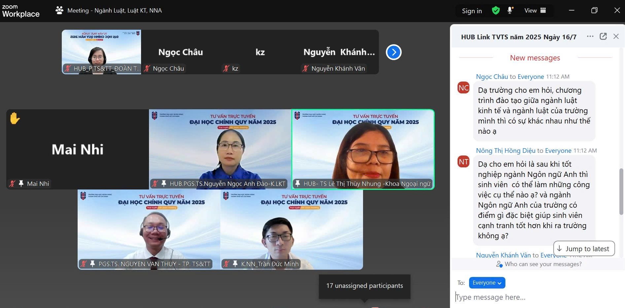625x308 pixels.
Task: Click pin icon on Nguyễn Ngọc Anh Đào tile
Action: (164, 184)
